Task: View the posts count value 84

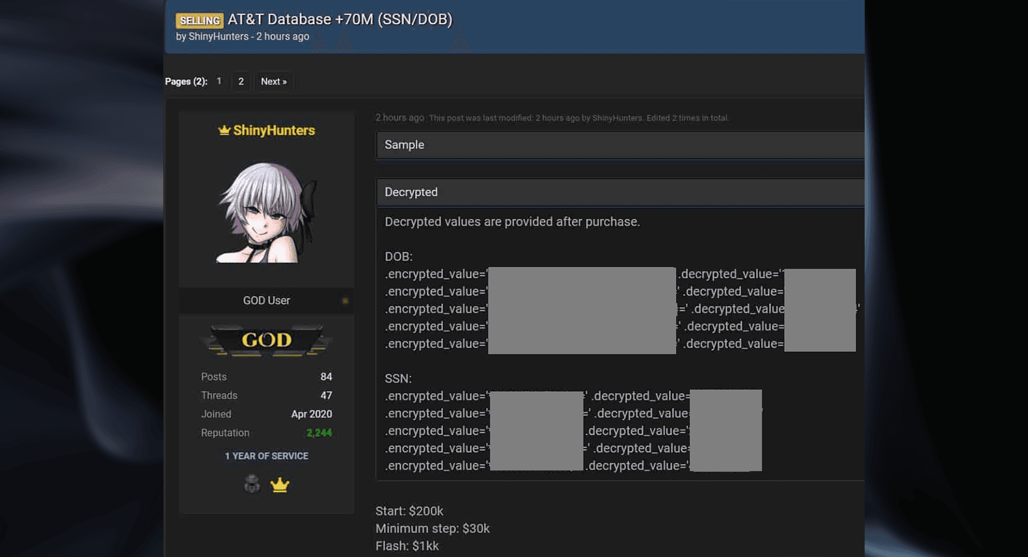Action: tap(326, 377)
